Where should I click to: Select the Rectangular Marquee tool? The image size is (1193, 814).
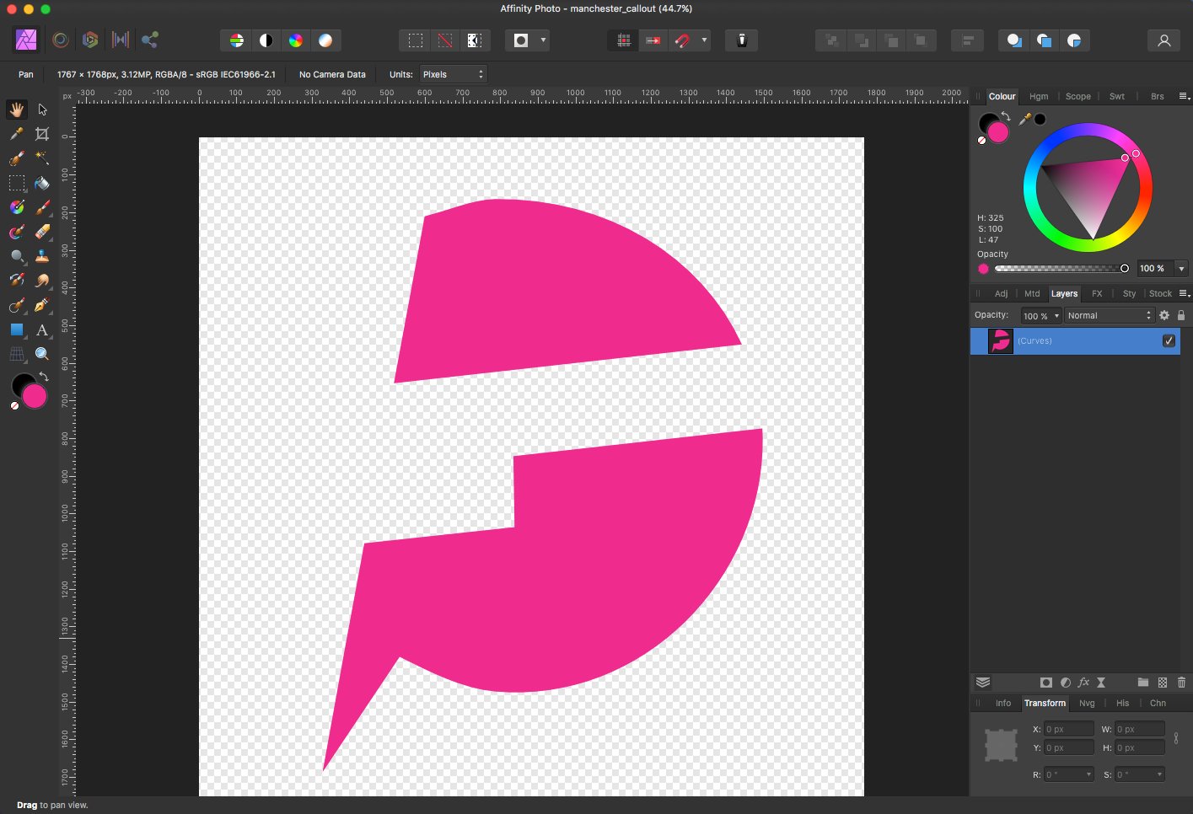tap(17, 183)
